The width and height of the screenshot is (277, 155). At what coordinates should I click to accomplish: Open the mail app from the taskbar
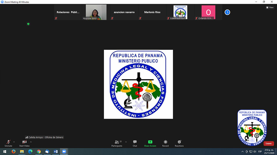click(x=47, y=152)
